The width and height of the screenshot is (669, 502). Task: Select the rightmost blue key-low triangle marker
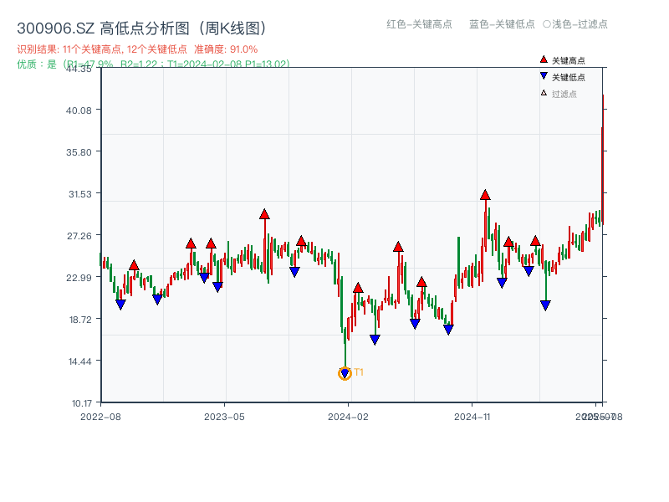point(545,305)
